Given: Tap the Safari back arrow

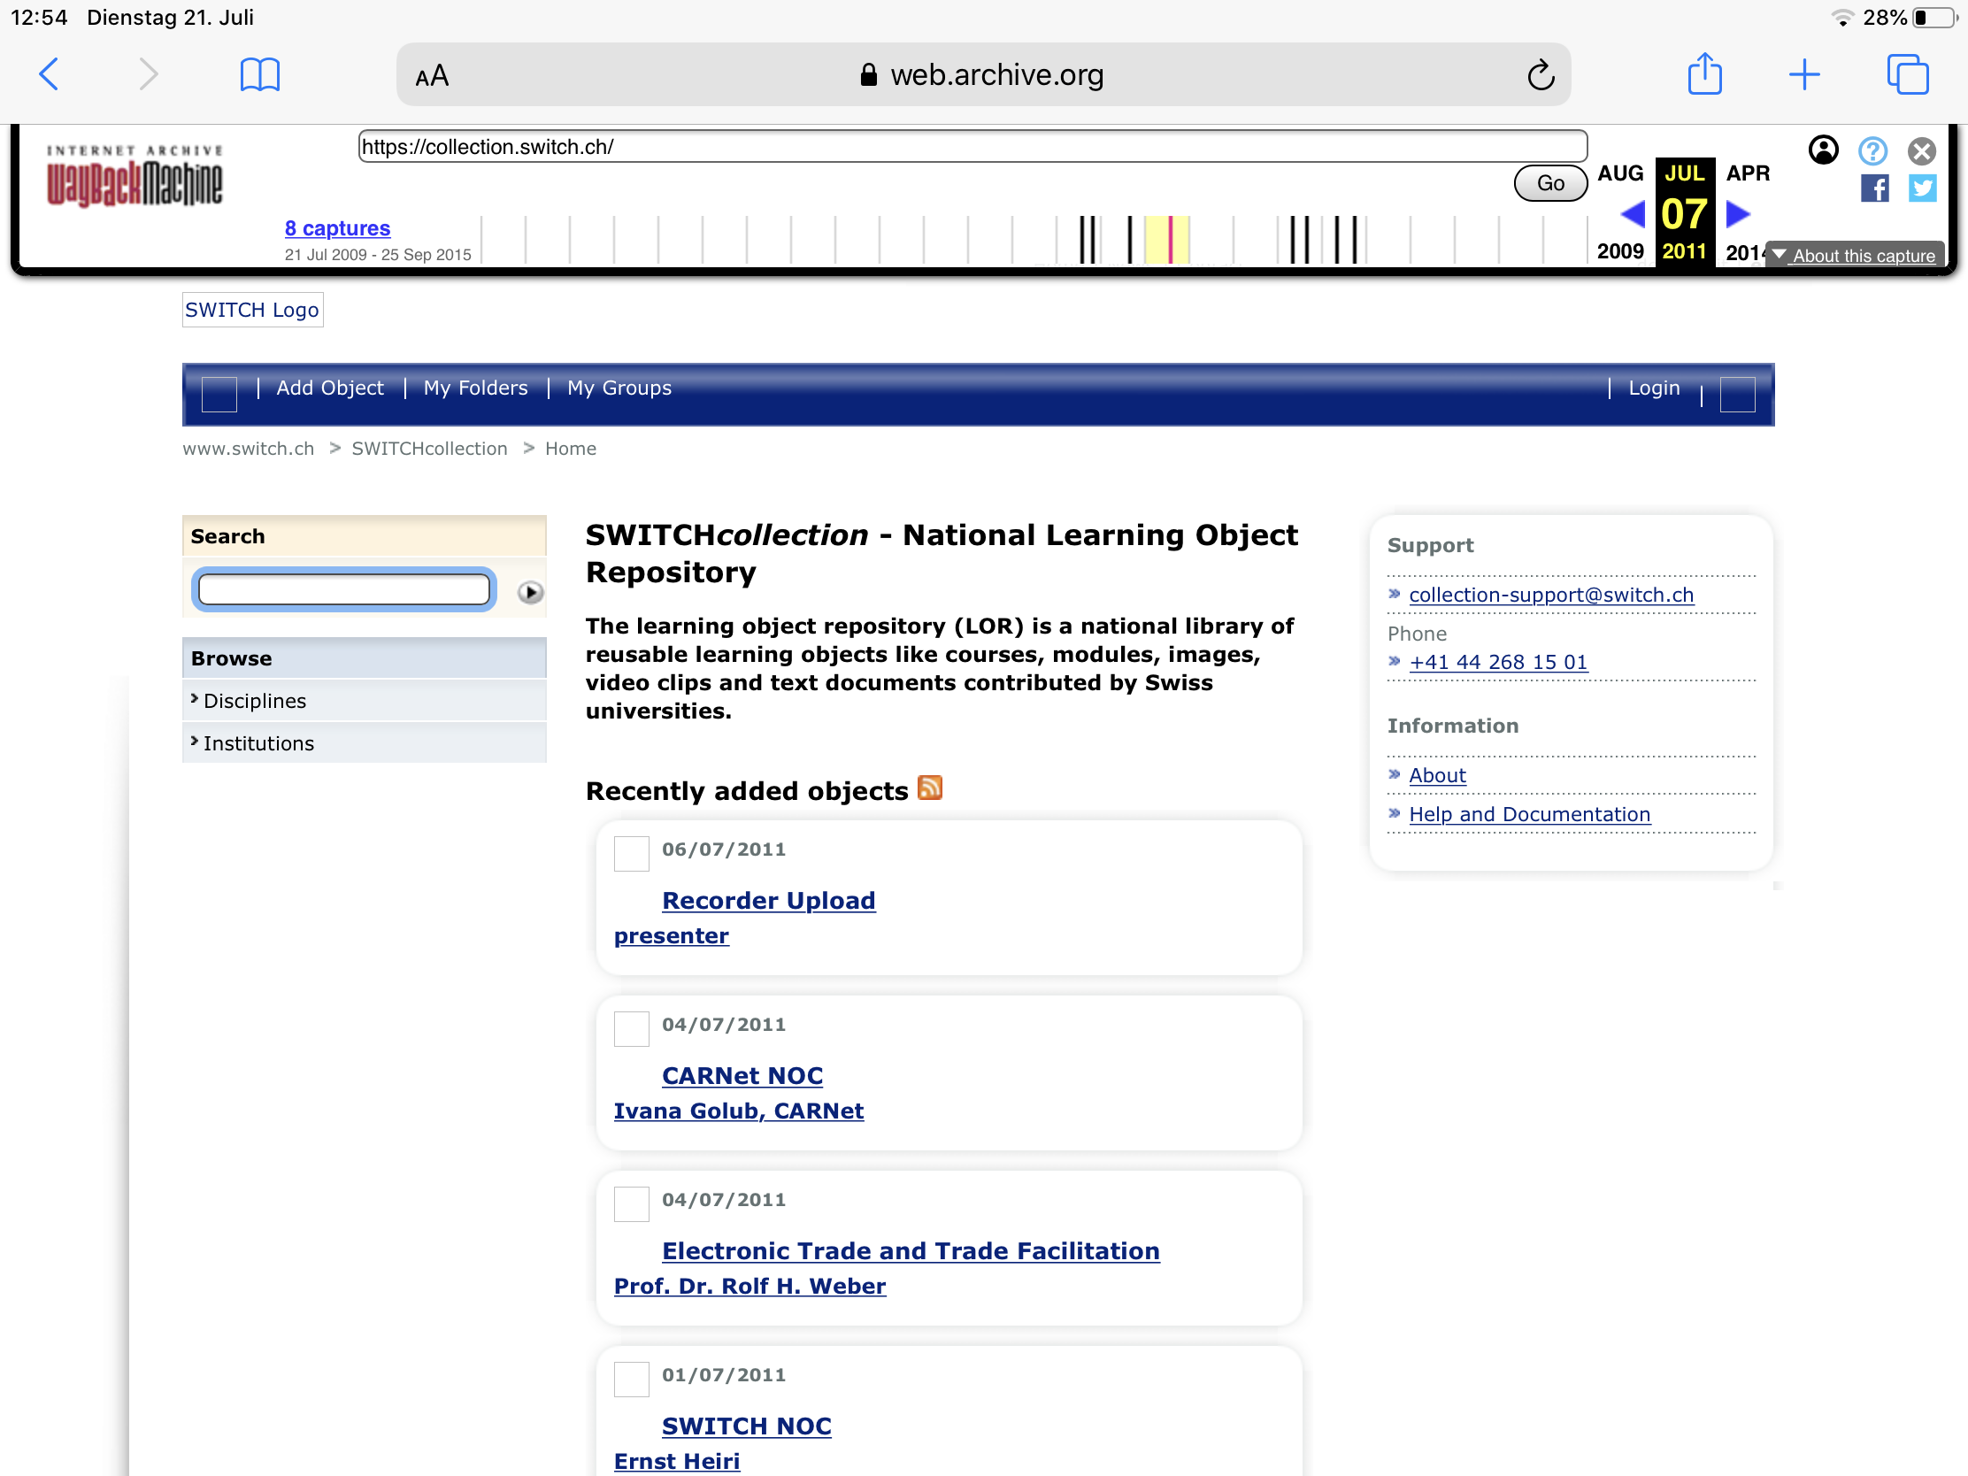Looking at the screenshot, I should 49,74.
